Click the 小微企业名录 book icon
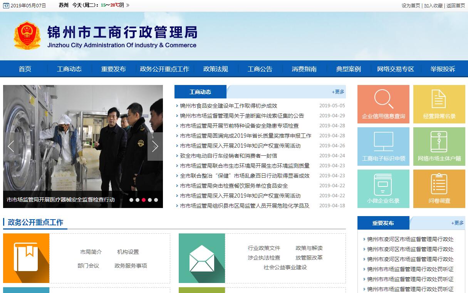This screenshot has height=293, width=468. coord(383,185)
